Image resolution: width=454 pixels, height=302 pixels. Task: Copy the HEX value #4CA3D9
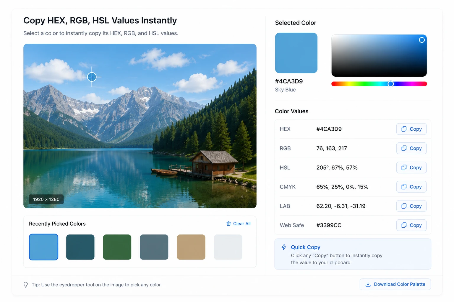tap(411, 129)
